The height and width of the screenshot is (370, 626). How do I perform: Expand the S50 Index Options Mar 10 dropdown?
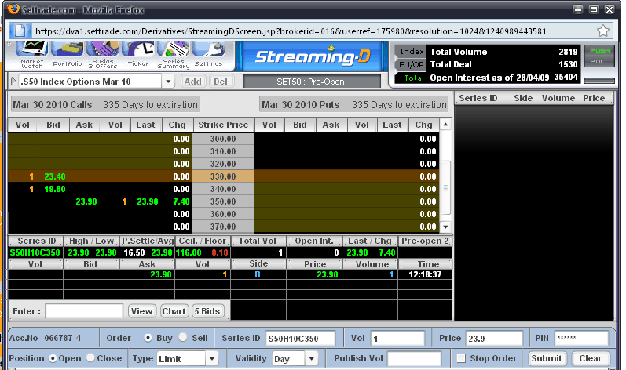click(x=168, y=82)
